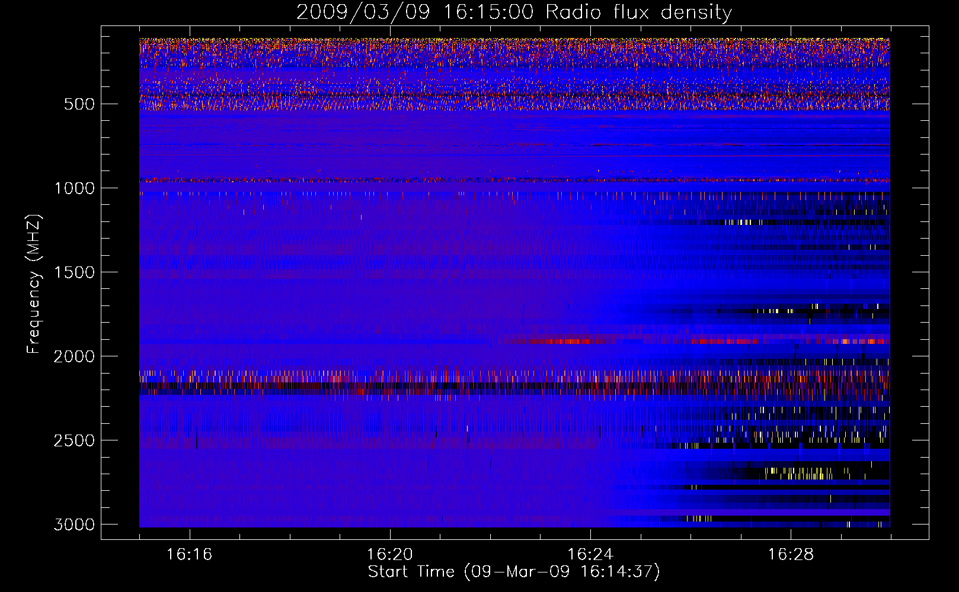959x592 pixels.
Task: Click the 2000 frequency tick label
Action: 74,356
